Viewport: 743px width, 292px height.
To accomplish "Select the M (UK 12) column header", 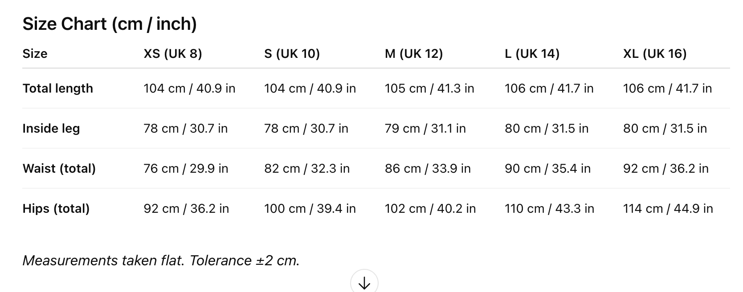I will click(413, 54).
